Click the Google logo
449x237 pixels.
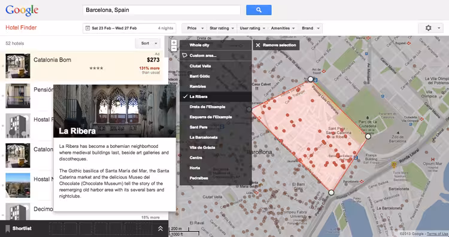point(22,11)
